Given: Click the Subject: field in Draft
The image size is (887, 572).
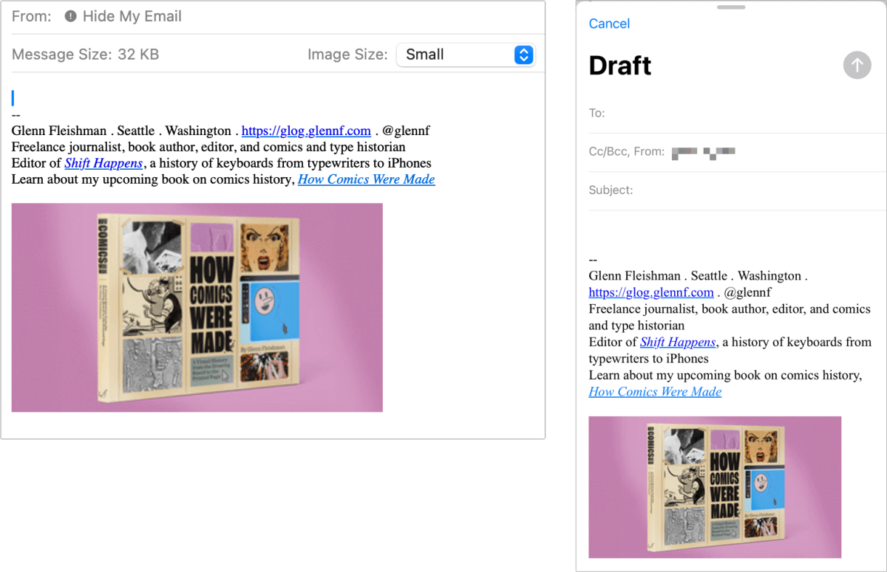Looking at the screenshot, I should (x=737, y=190).
